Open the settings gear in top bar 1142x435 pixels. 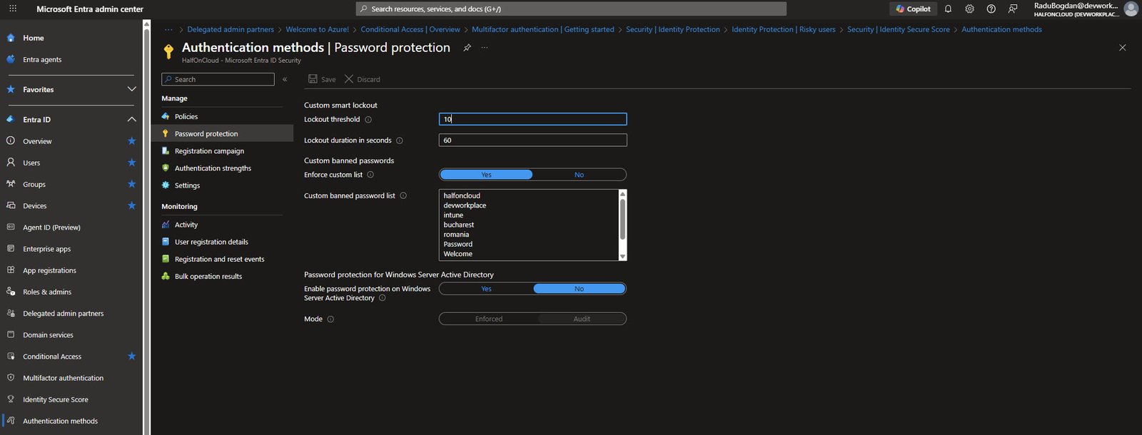point(969,9)
